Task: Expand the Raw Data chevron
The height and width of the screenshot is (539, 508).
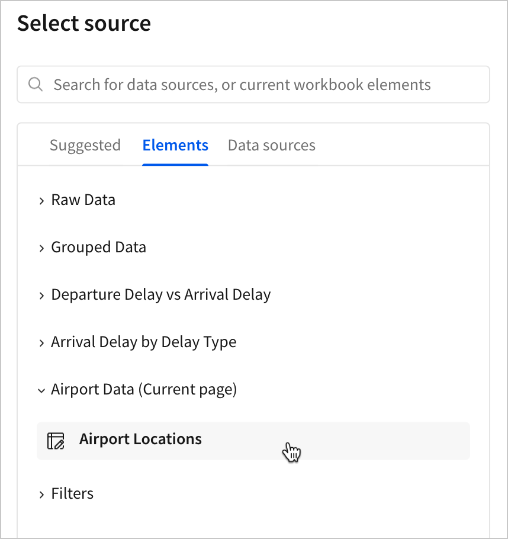Action: [41, 201]
